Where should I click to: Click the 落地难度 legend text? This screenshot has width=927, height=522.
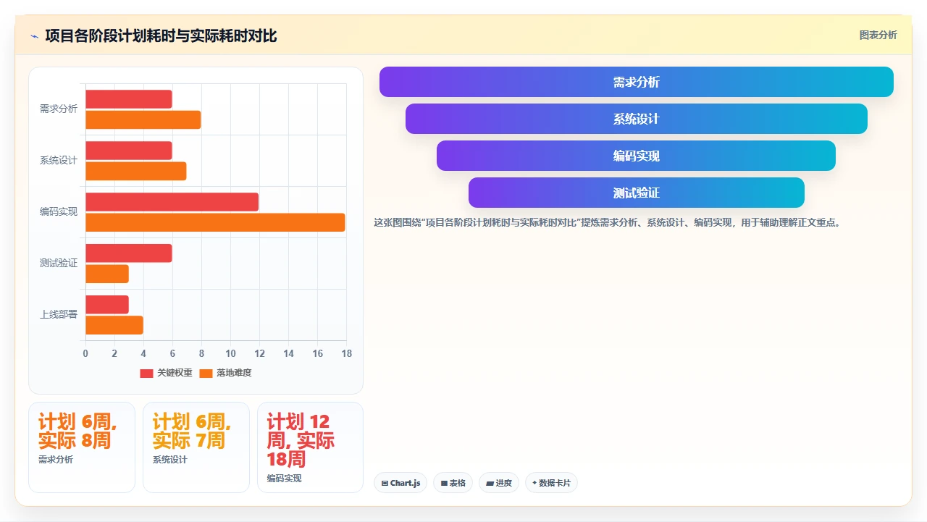pos(234,373)
